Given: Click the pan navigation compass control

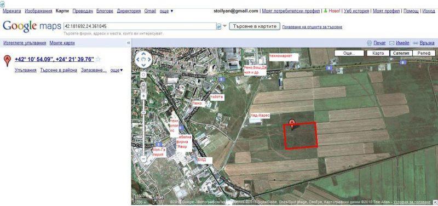Looking at the screenshot, I should (x=143, y=59).
